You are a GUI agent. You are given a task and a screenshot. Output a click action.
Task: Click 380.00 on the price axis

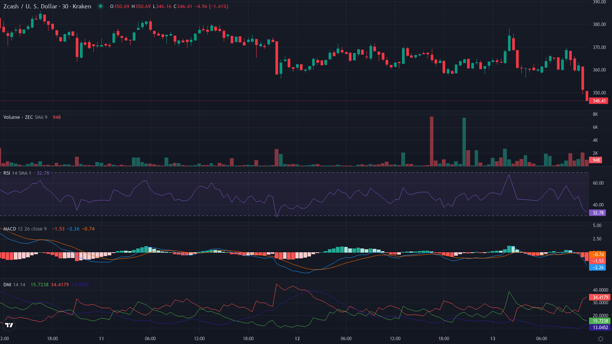598,24
